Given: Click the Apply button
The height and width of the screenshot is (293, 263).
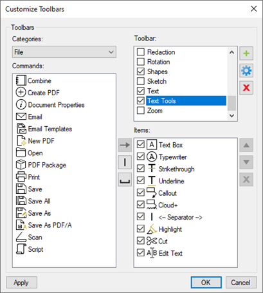Looking at the screenshot, I should point(22,283).
